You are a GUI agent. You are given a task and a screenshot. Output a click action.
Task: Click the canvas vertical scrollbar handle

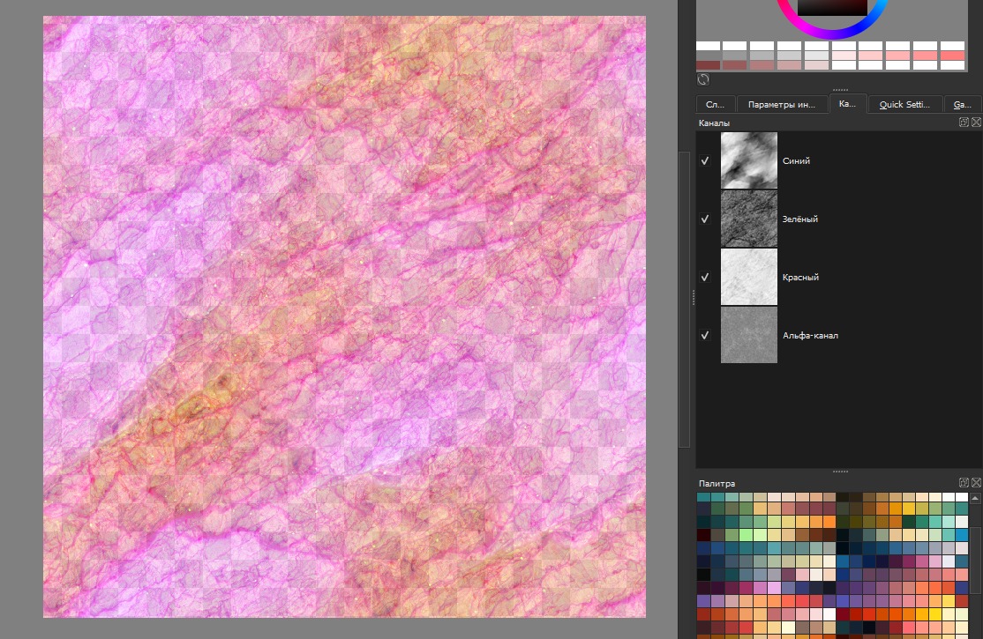[x=684, y=300]
